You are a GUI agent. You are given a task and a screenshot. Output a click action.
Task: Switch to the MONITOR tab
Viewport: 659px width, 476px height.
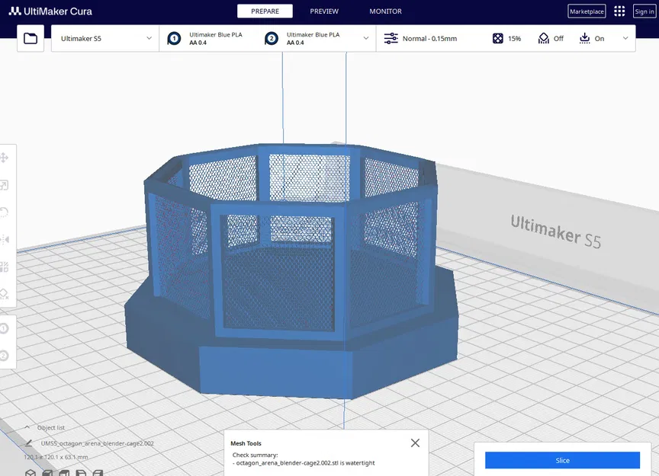384,11
